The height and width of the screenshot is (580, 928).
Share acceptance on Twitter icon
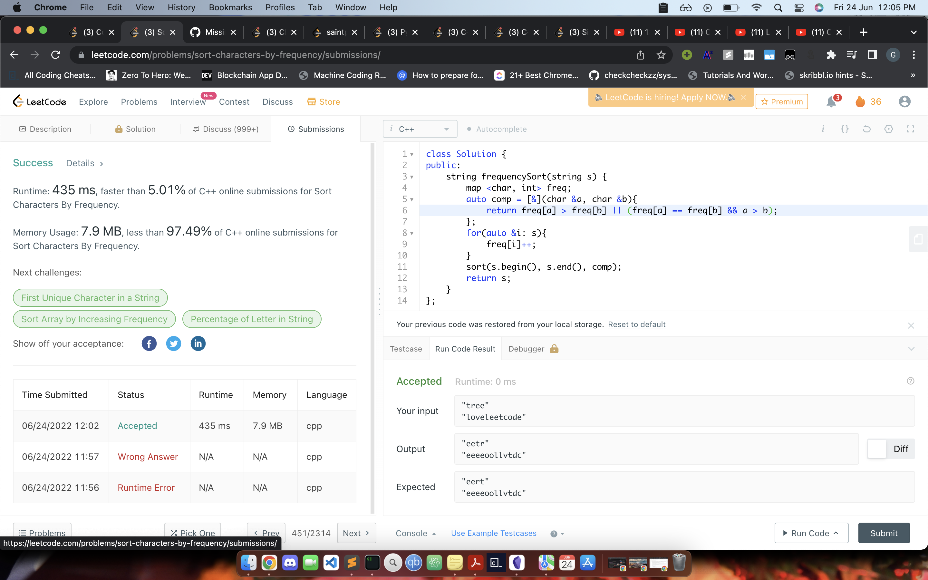coord(173,343)
